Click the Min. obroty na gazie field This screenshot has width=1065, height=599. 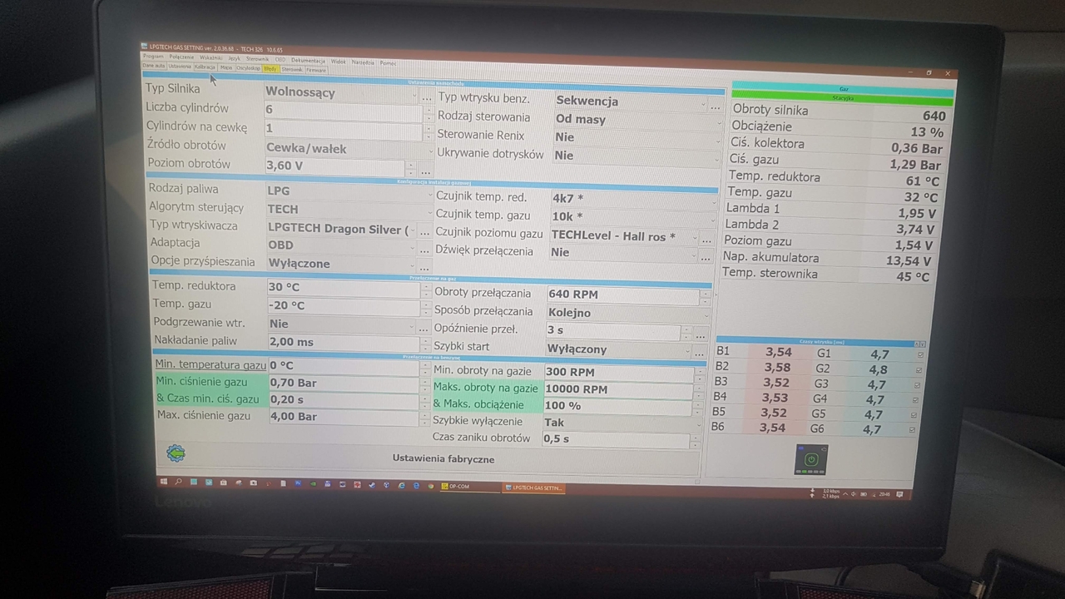[x=617, y=372]
